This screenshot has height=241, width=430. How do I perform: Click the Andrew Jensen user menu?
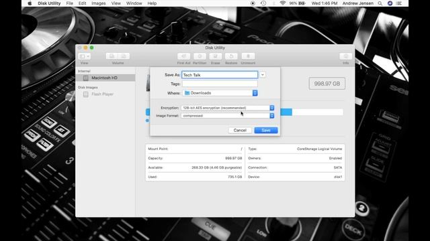358,3
